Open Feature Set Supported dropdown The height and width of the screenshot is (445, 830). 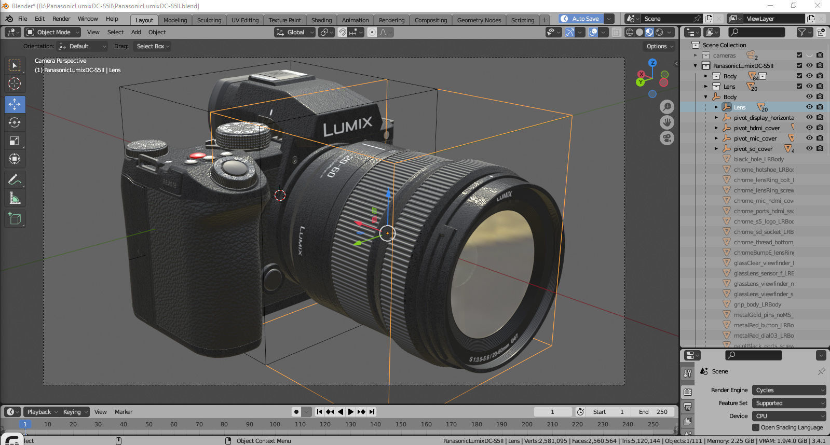[789, 403]
